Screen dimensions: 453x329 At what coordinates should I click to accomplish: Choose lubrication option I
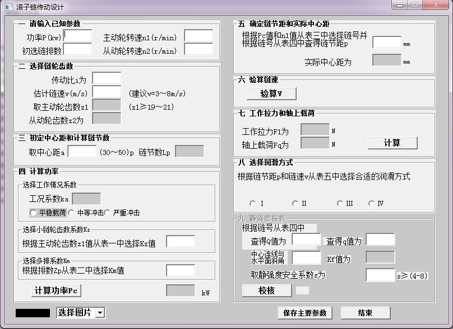click(253, 203)
